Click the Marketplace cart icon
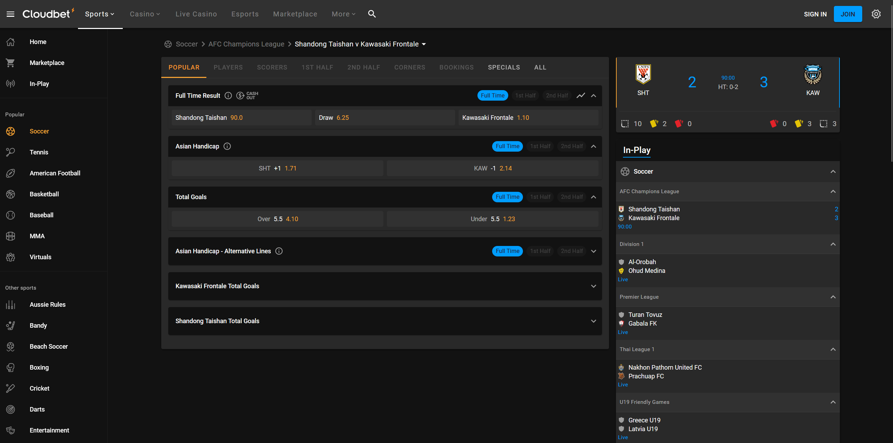This screenshot has width=893, height=443. tap(10, 63)
